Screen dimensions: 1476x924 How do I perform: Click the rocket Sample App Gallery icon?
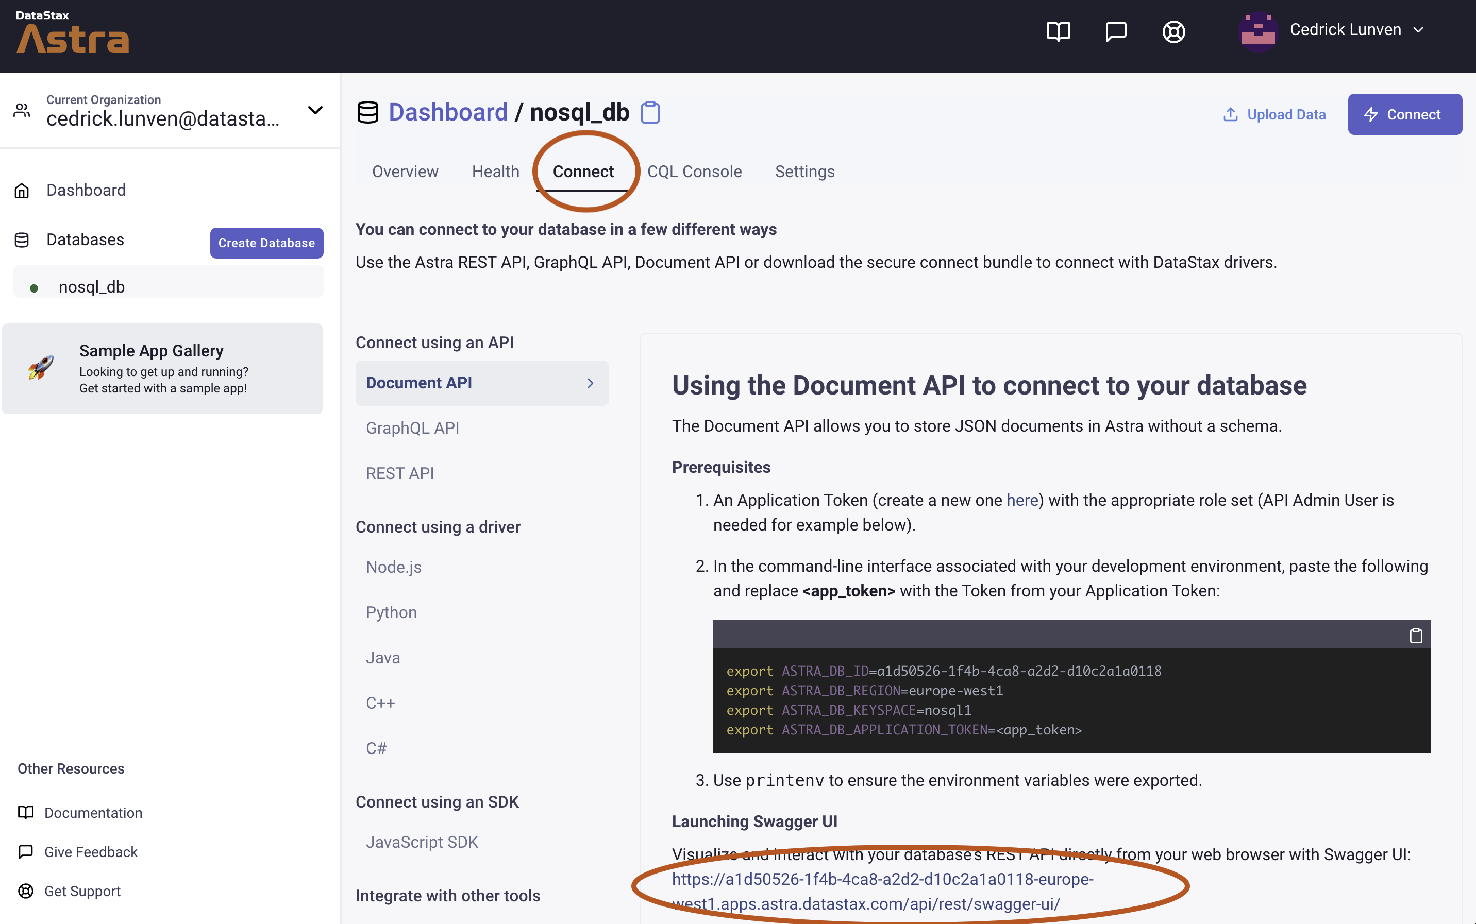tap(40, 367)
